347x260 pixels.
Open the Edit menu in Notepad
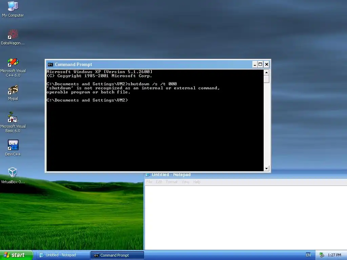click(x=159, y=182)
